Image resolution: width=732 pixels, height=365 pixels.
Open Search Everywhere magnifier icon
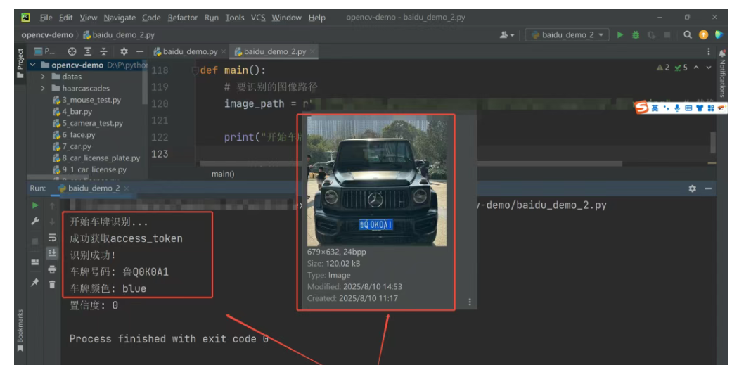(x=687, y=35)
